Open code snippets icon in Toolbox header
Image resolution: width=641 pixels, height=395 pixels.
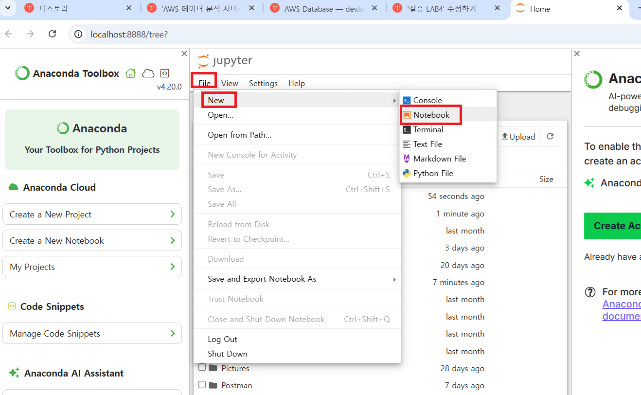(165, 73)
